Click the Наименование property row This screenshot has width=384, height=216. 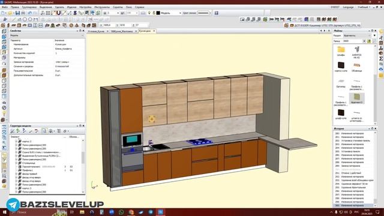[47, 44]
